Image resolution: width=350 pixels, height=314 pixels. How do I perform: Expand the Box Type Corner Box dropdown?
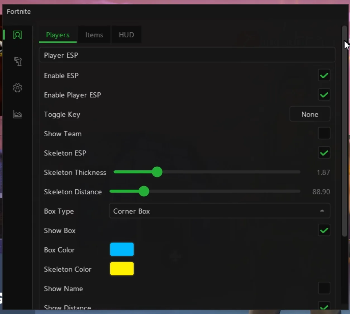point(220,211)
